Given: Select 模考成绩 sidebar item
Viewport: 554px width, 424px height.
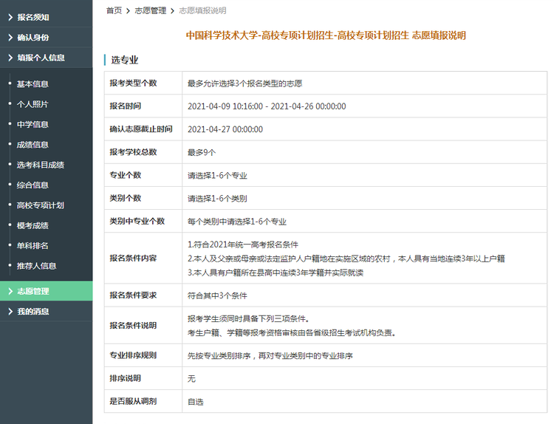Looking at the screenshot, I should [x=33, y=225].
